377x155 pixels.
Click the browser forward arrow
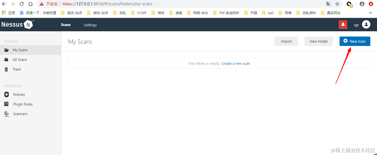(13, 4)
